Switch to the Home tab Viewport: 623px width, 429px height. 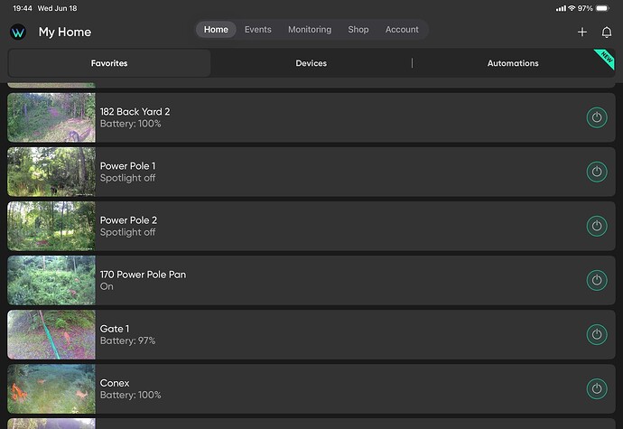[x=216, y=30]
